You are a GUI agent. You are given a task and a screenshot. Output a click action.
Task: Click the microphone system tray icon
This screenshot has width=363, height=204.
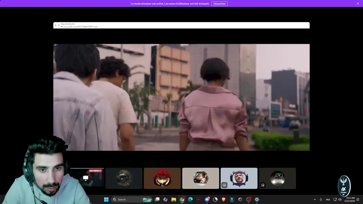click(x=321, y=199)
